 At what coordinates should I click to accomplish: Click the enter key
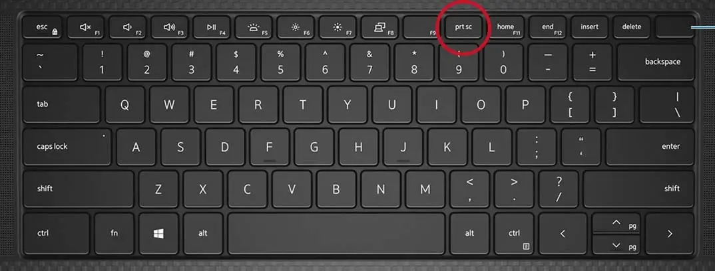650,146
